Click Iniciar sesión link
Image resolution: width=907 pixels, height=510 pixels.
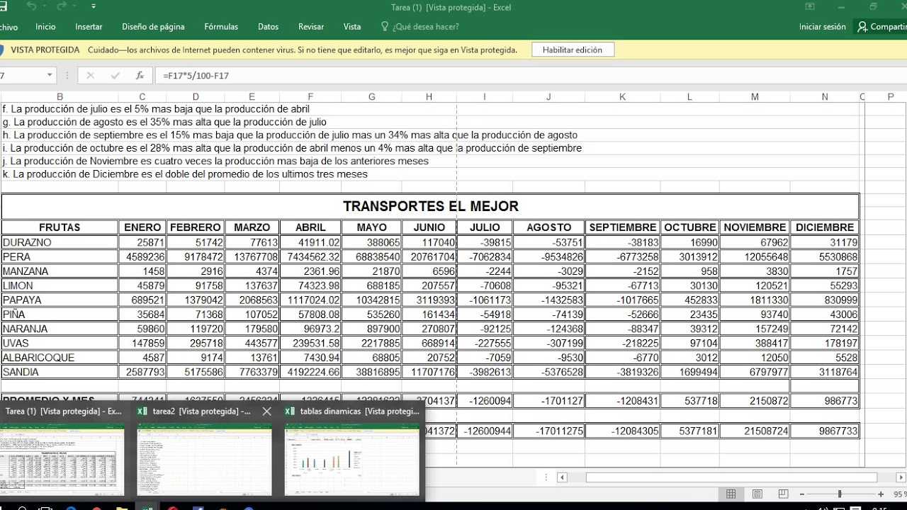823,27
